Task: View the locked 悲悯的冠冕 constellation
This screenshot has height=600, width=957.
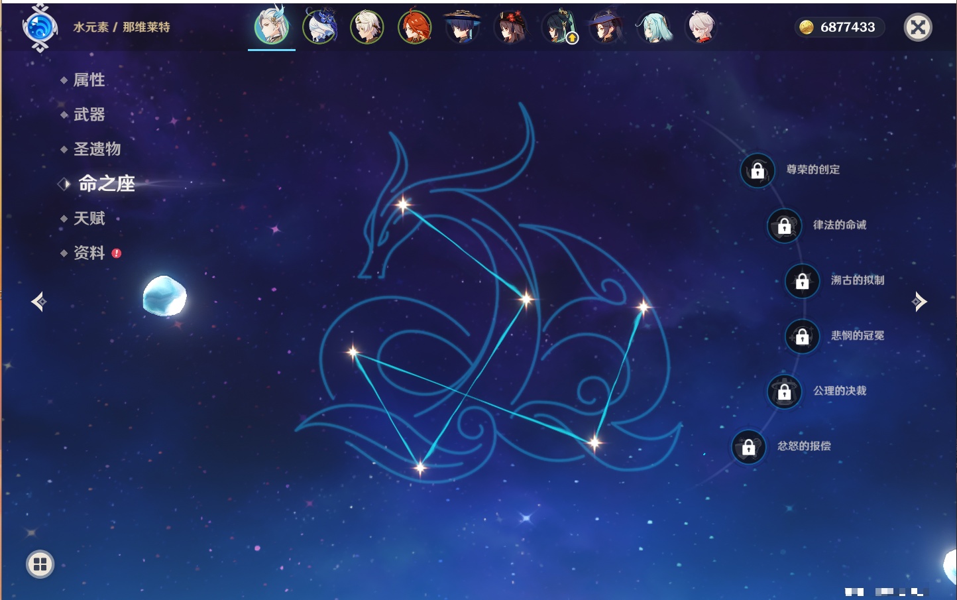Action: coord(802,336)
